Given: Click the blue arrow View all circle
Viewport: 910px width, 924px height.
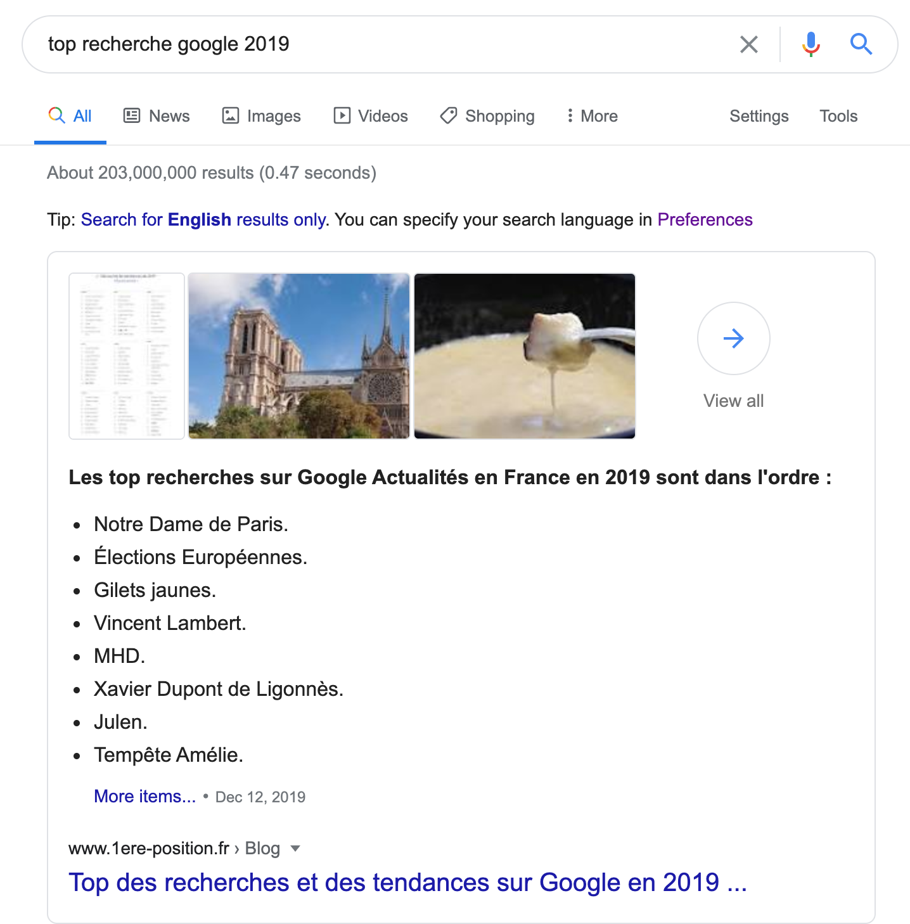Looking at the screenshot, I should click(733, 338).
